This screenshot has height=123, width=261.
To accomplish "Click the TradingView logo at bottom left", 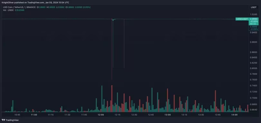I will (10, 120).
